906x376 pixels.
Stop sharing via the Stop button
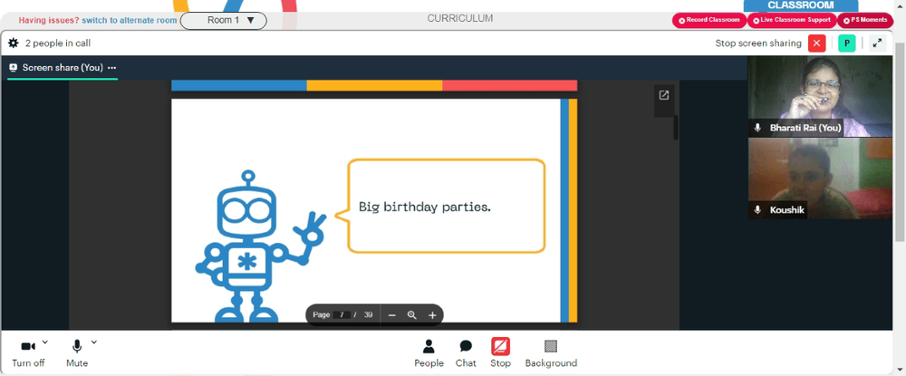500,353
